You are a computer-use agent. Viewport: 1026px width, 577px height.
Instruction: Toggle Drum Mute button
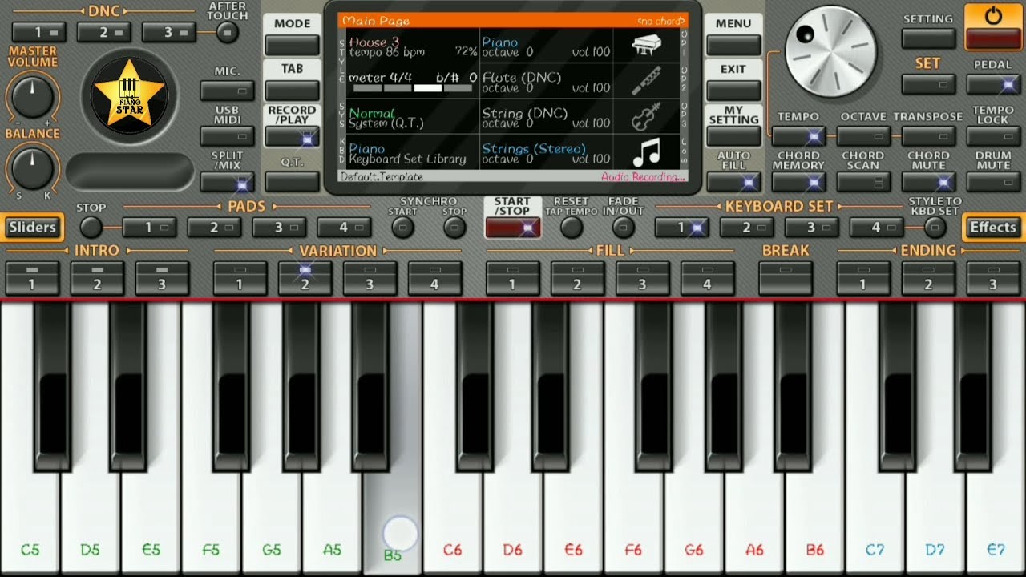[993, 182]
